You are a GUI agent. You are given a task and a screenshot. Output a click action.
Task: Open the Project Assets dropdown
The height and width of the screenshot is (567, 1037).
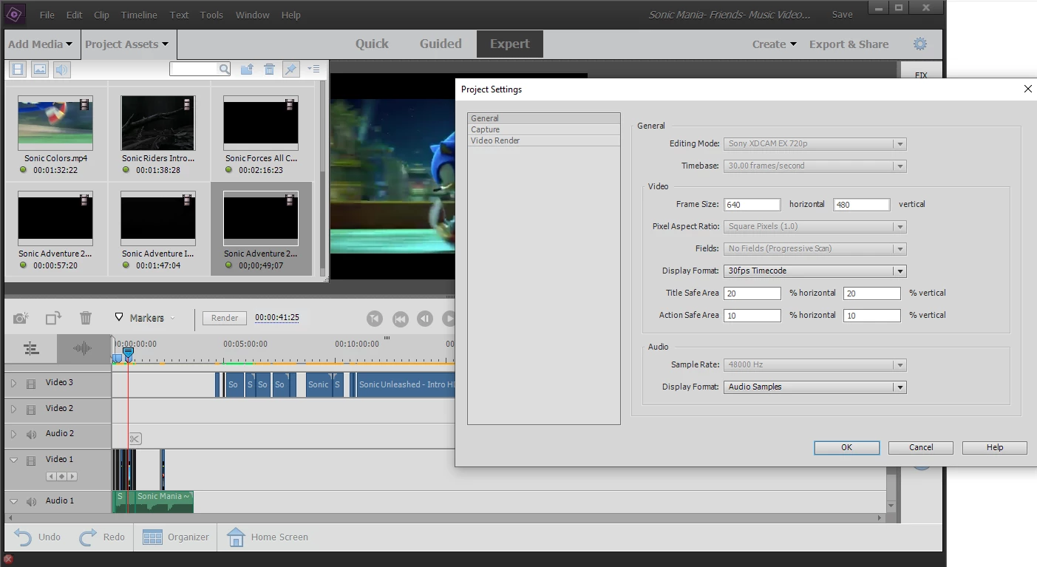coord(126,44)
